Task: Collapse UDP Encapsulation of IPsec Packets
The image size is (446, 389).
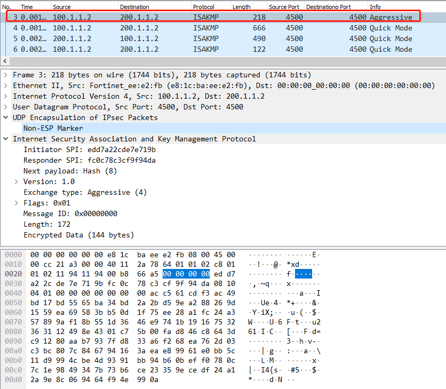Action: (6, 118)
